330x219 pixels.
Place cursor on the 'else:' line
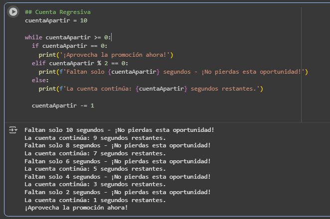click(40, 80)
